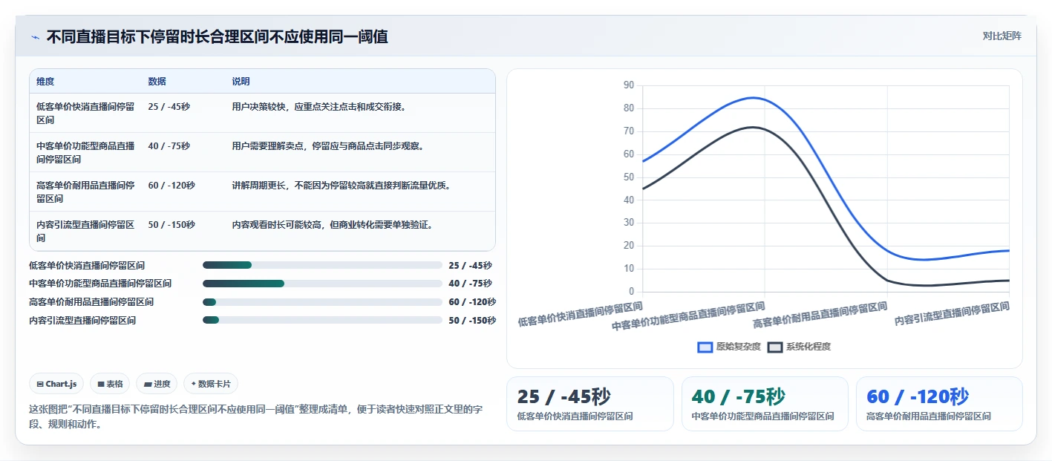The image size is (1052, 461).
Task: Click table row name 中客单价功能型商品直播间停留区间
Action: pyautogui.click(x=85, y=152)
